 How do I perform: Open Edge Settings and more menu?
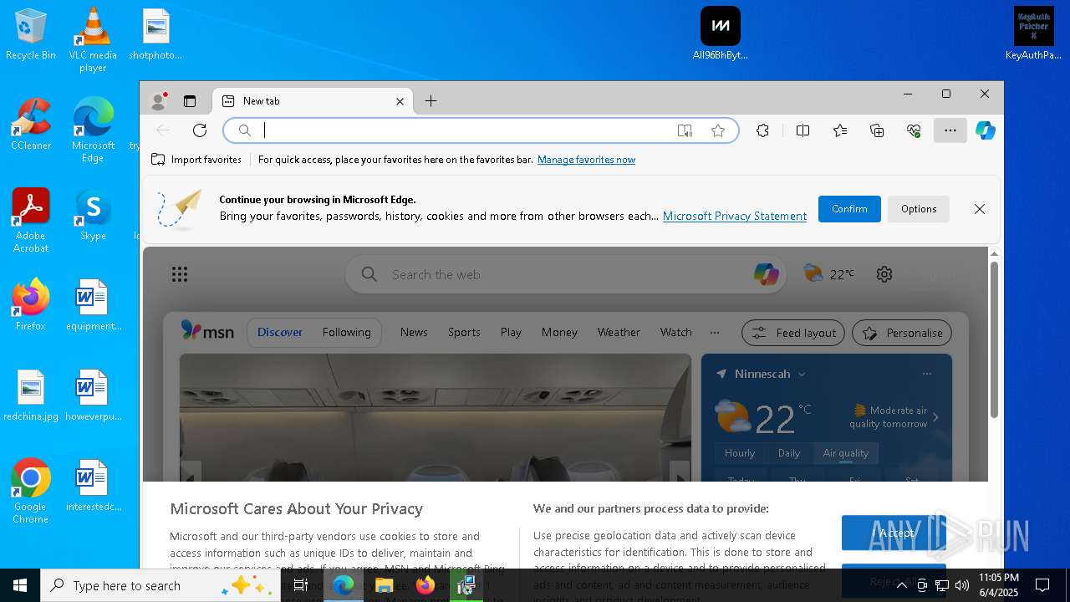coord(950,130)
